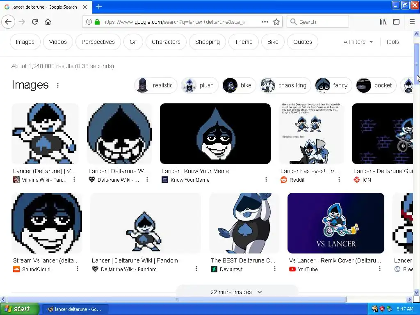This screenshot has width=420, height=315.
Task: Select the Images filter tab
Action: [x=25, y=42]
